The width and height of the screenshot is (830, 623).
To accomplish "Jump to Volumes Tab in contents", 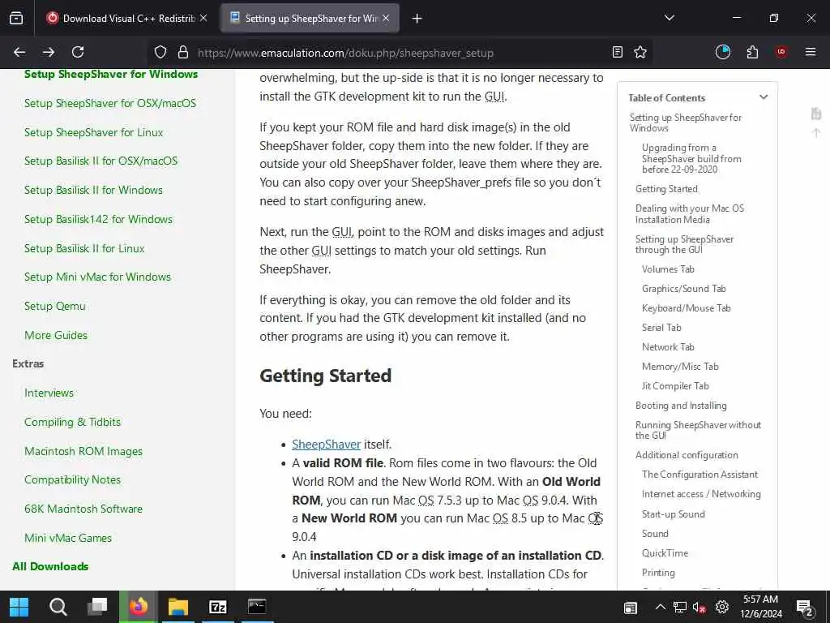I will [x=668, y=269].
